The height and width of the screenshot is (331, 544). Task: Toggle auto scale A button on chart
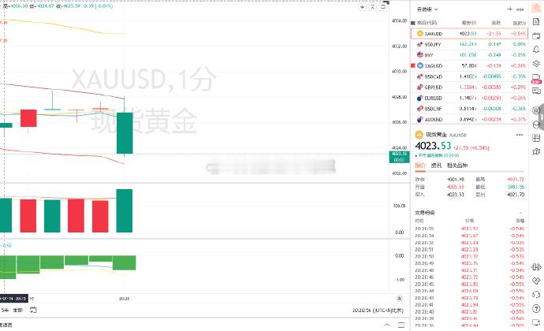coord(400,299)
